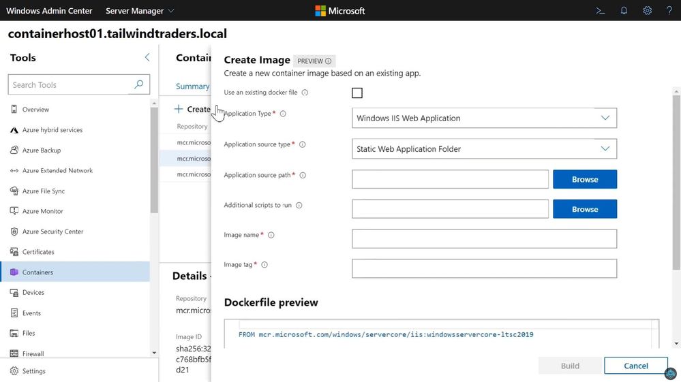This screenshot has width=681, height=382.
Task: Click Create new in containers pane
Action: coord(192,109)
